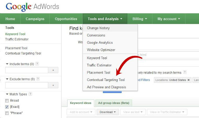Go to the Home tab
Screen dimensions: 199x118
10,19
